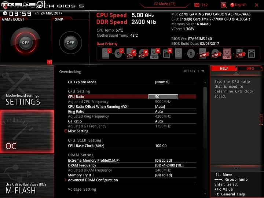Click the CPU Ratio value field 50
Image resolution: width=264 pixels, height=198 pixels.
coord(163,97)
